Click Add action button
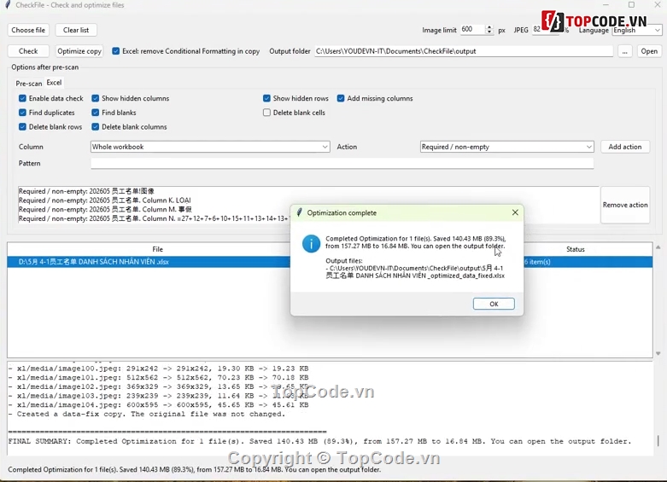This screenshot has width=667, height=482. [625, 147]
